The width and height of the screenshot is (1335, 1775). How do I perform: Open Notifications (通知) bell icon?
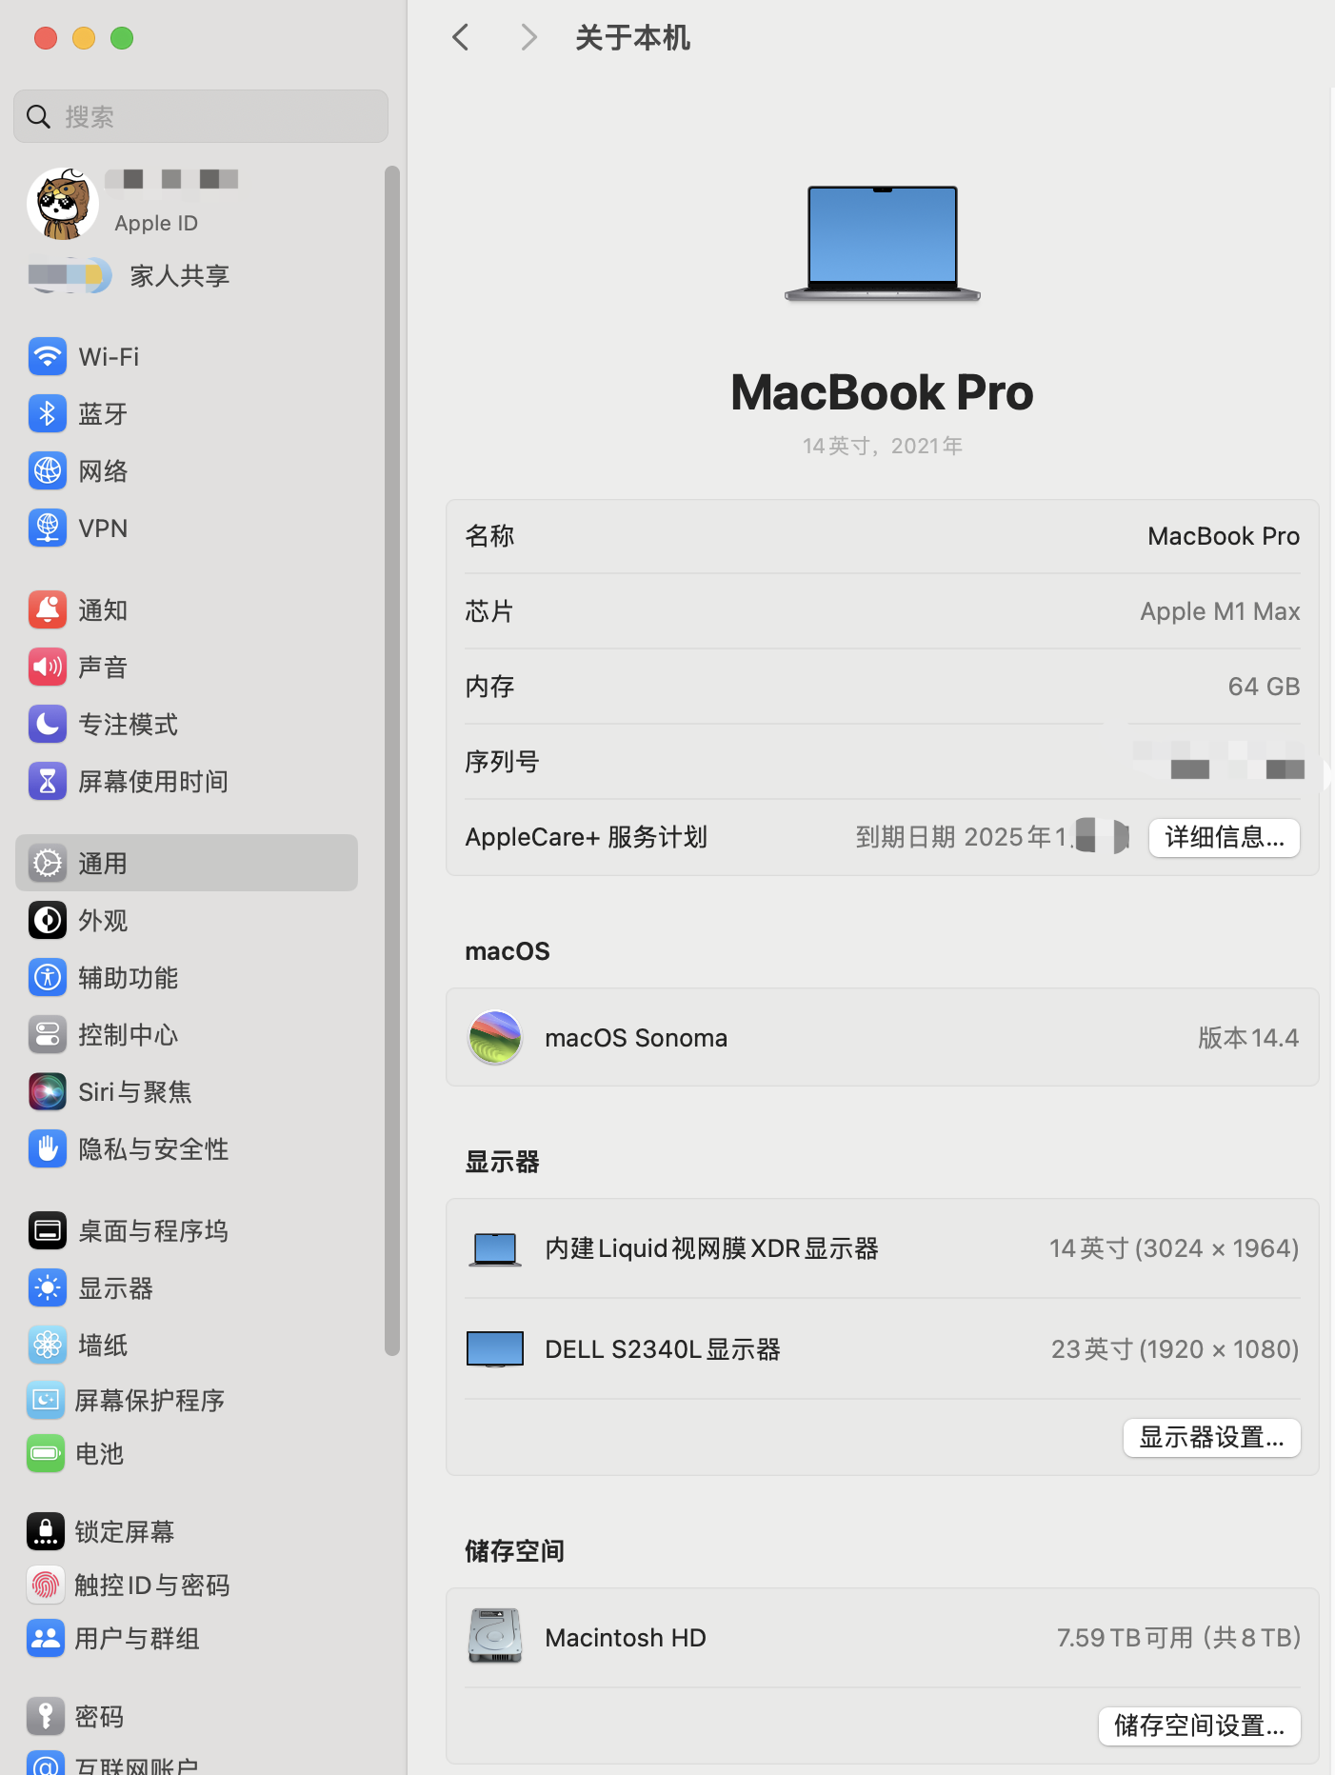tap(47, 610)
